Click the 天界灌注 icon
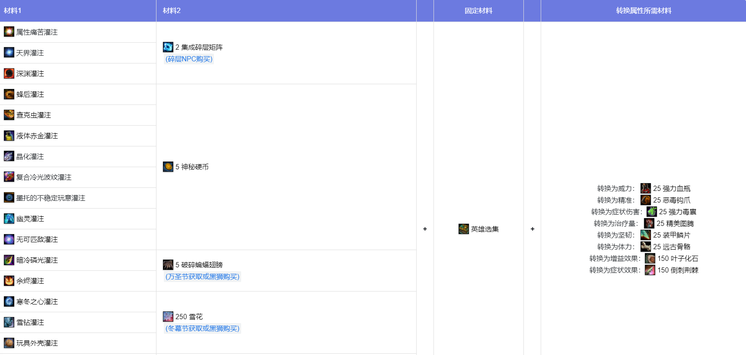 [9, 52]
